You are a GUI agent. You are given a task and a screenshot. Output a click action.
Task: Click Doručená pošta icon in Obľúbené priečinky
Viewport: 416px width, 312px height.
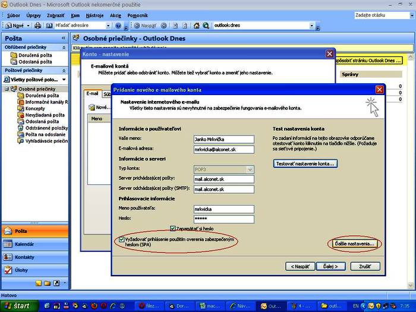(x=14, y=55)
